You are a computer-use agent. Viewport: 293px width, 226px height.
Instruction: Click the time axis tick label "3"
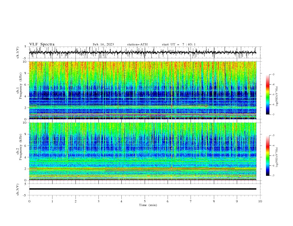tap(98, 201)
